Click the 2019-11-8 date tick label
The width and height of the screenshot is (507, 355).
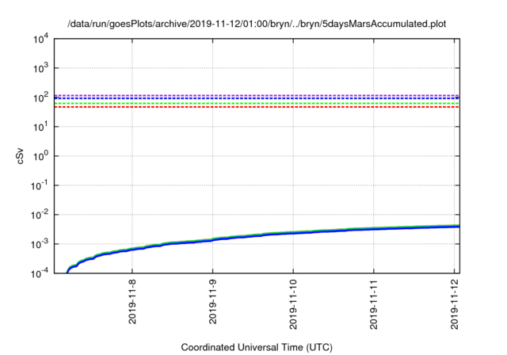click(x=132, y=302)
